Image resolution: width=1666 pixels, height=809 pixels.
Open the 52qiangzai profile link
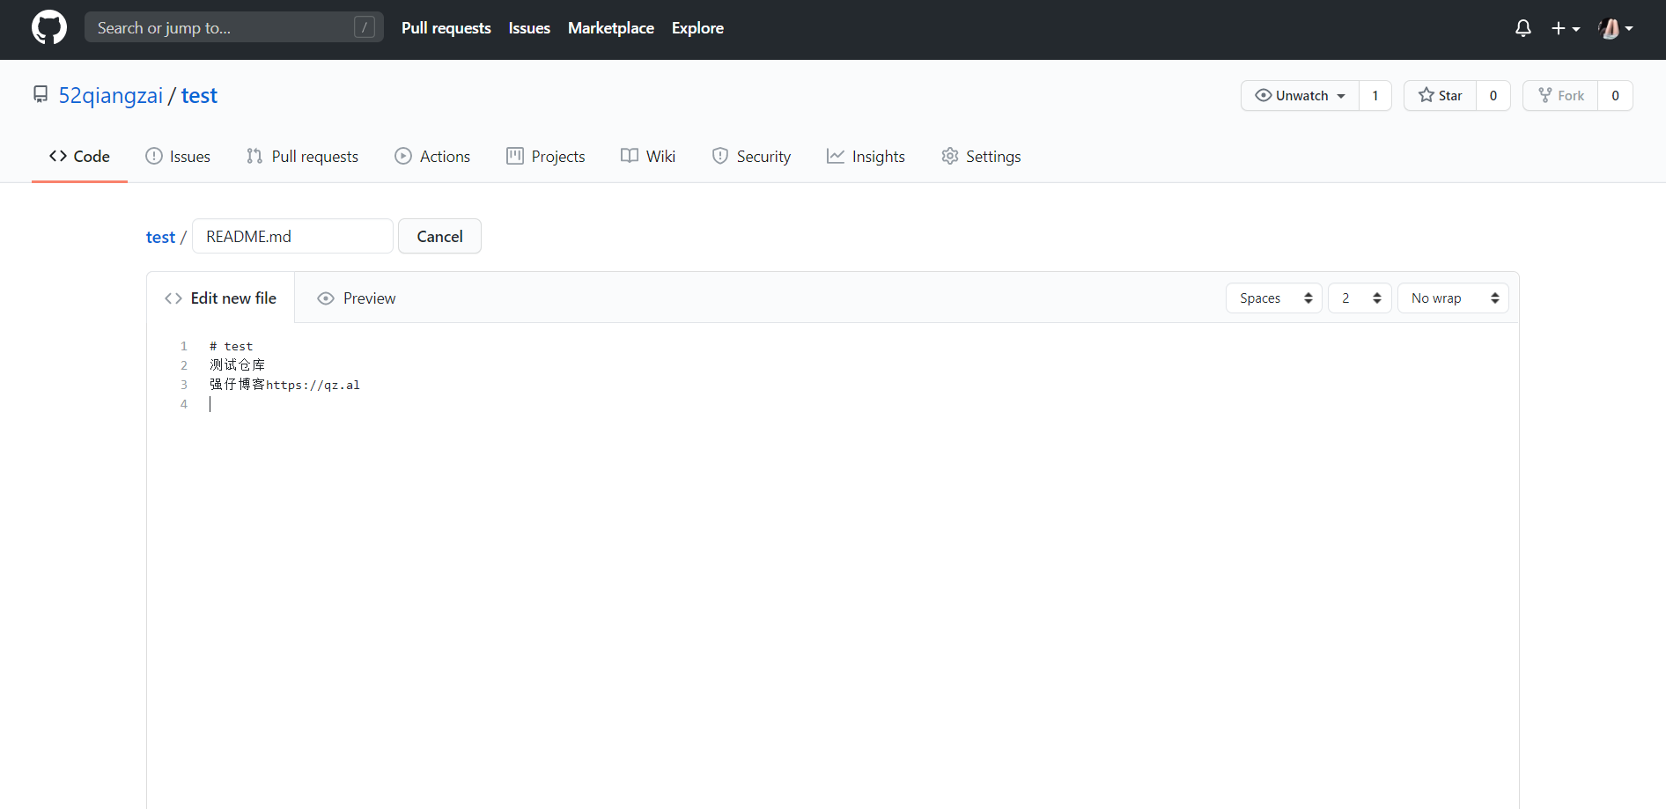(x=111, y=96)
